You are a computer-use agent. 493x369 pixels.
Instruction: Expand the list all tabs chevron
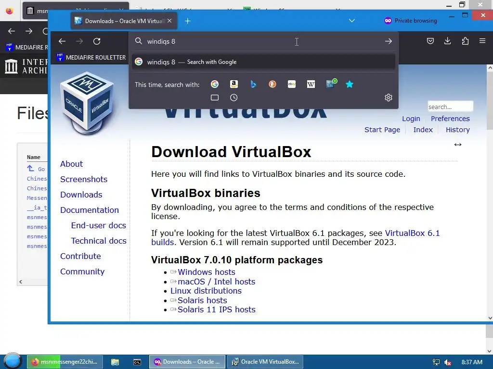point(352,21)
